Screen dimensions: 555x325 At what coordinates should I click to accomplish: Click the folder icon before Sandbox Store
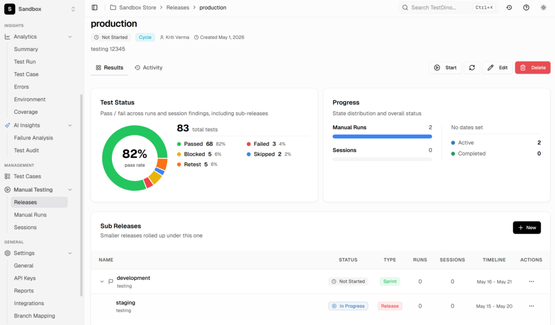[x=113, y=8]
